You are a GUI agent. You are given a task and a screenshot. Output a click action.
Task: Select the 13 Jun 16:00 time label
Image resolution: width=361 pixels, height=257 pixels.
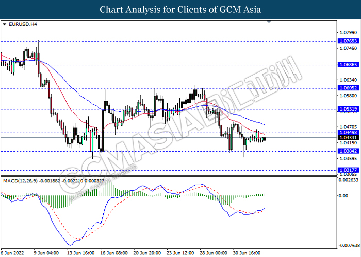(81, 253)
